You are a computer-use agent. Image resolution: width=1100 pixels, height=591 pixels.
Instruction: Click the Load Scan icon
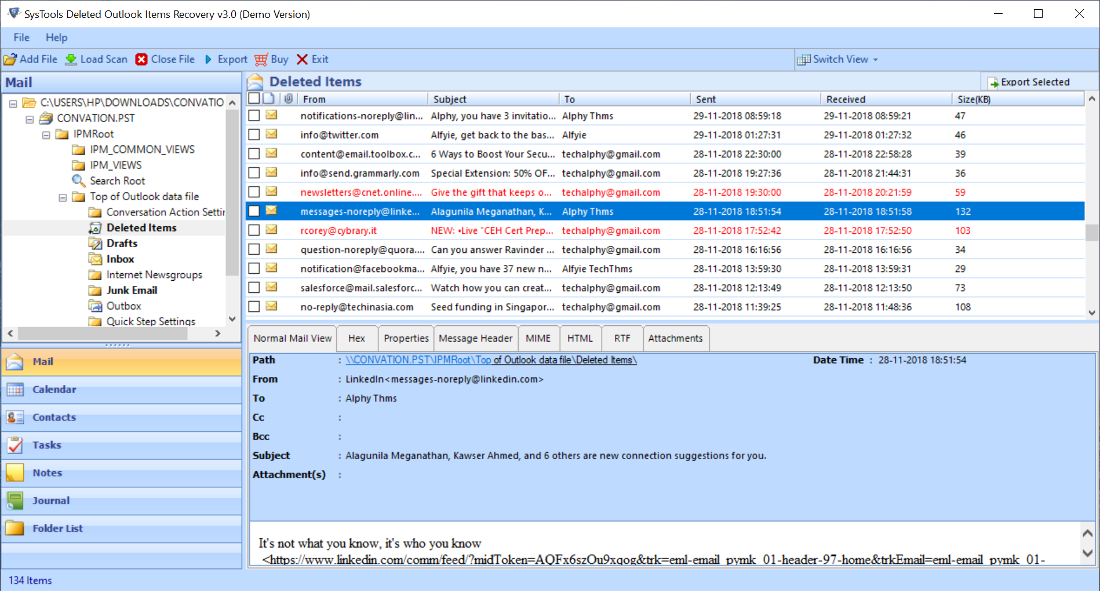(x=71, y=60)
